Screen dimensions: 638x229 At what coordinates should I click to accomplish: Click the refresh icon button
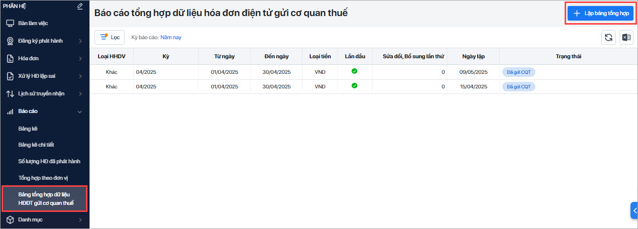[608, 37]
